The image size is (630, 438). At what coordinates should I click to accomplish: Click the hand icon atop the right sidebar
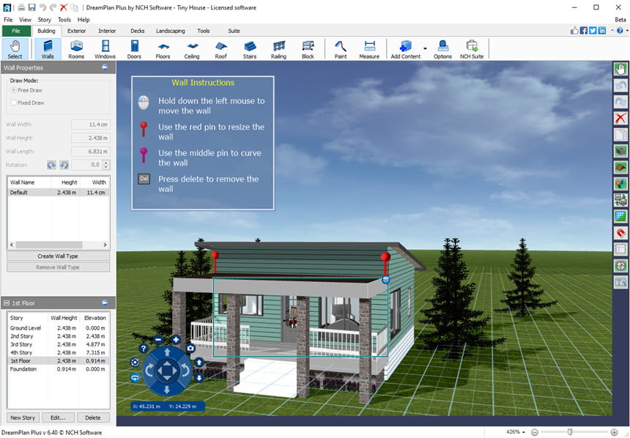click(x=620, y=69)
